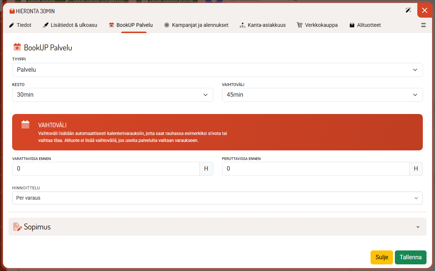Open the Kanta-asiakkuus tab
Screen dimensions: 435x271
[263, 25]
